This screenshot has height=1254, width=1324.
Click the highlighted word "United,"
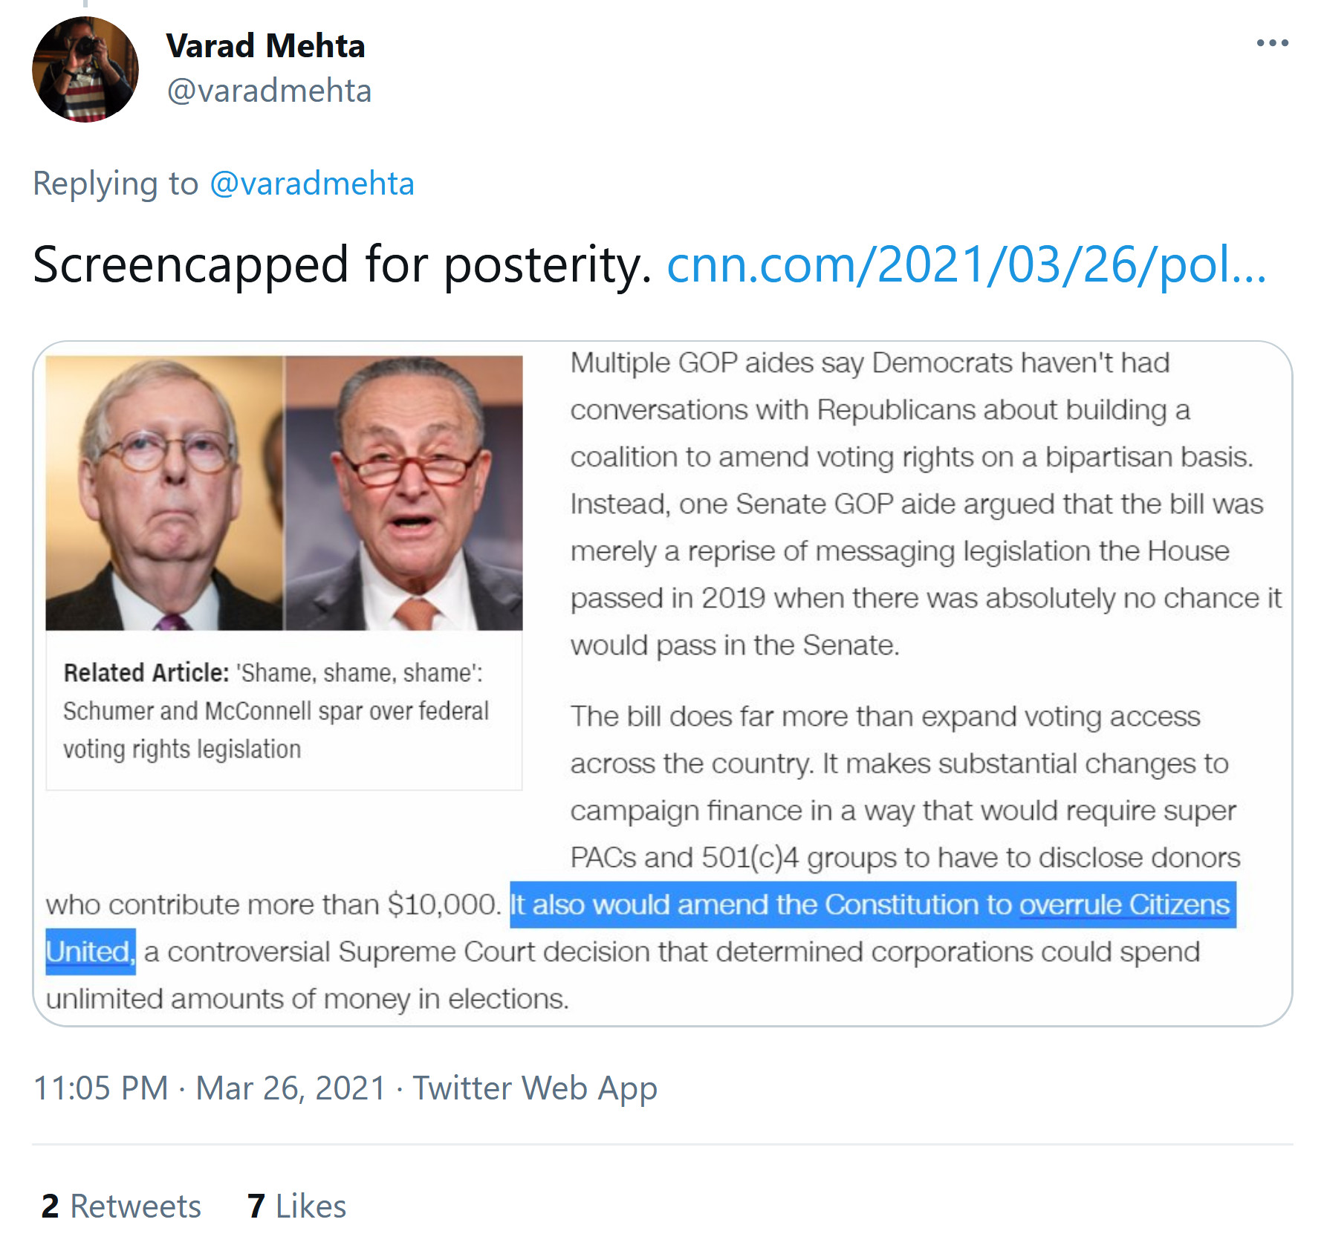pyautogui.click(x=90, y=952)
